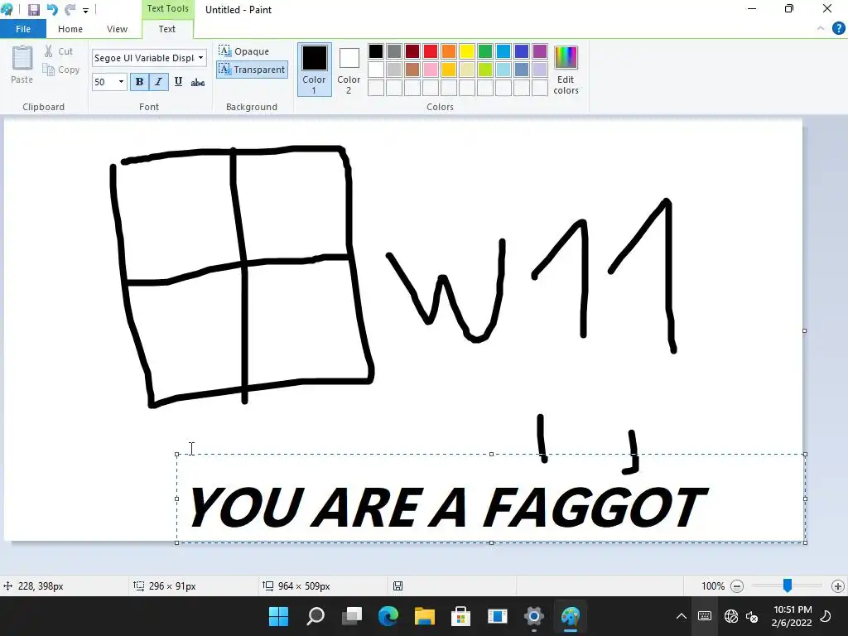Open File Explorer from taskbar
This screenshot has width=848, height=636.
[x=425, y=616]
